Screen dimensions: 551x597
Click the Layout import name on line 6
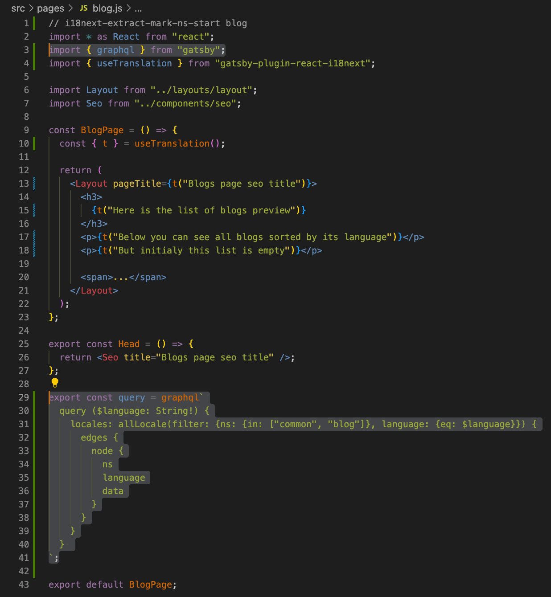pyautogui.click(x=102, y=90)
